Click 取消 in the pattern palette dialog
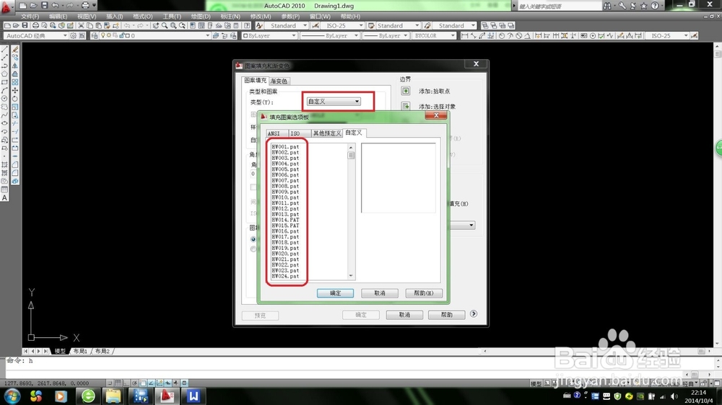The width and height of the screenshot is (722, 405). 380,293
